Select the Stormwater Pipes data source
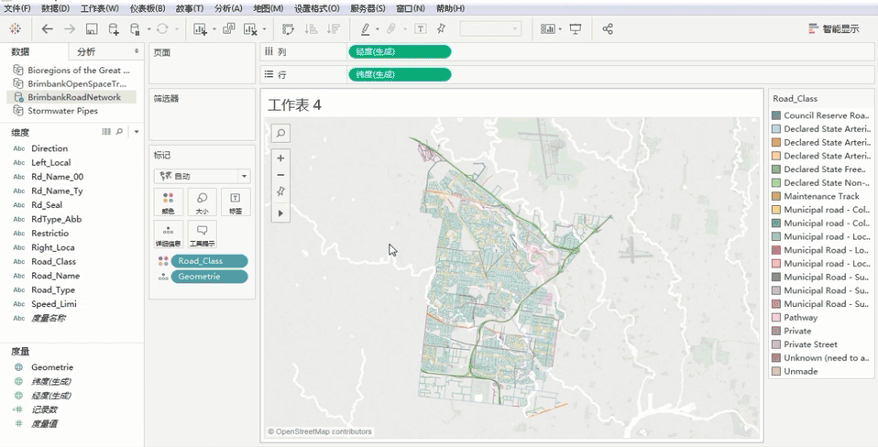The width and height of the screenshot is (878, 447). 62,111
